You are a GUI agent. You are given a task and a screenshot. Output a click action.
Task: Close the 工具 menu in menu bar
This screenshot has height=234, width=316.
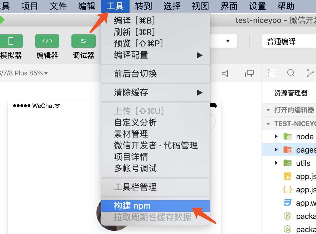115,6
